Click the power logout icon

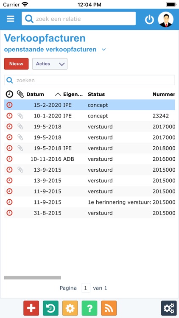[x=149, y=20]
